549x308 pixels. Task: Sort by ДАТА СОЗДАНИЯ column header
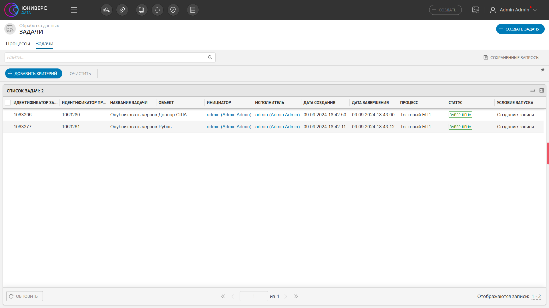(x=319, y=103)
